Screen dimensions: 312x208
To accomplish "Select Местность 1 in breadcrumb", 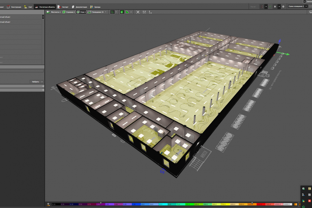I will pyautogui.click(x=54, y=12).
